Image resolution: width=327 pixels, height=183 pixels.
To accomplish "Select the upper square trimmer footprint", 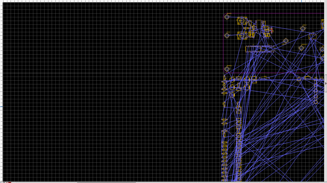I will pos(242,21).
